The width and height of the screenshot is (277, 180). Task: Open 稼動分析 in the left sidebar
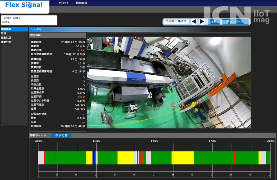(6, 42)
